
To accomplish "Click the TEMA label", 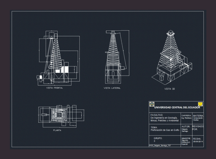I will point(154,127).
